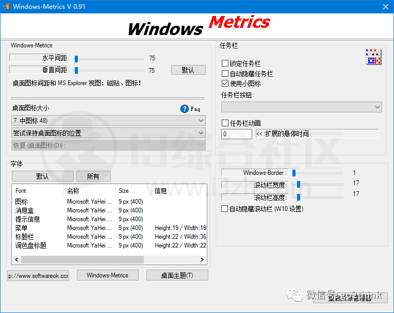
Task: Click Height:22 / Width:36 info cell
Action: click(x=180, y=237)
